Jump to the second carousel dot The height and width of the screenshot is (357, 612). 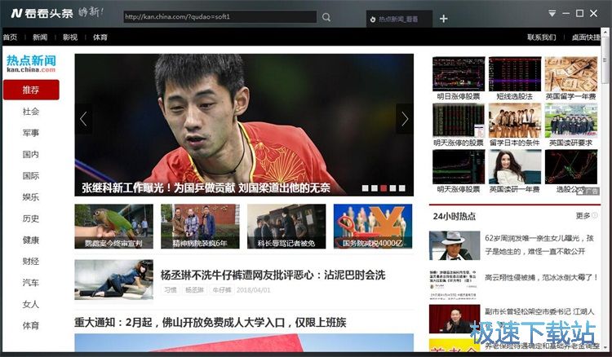point(375,188)
